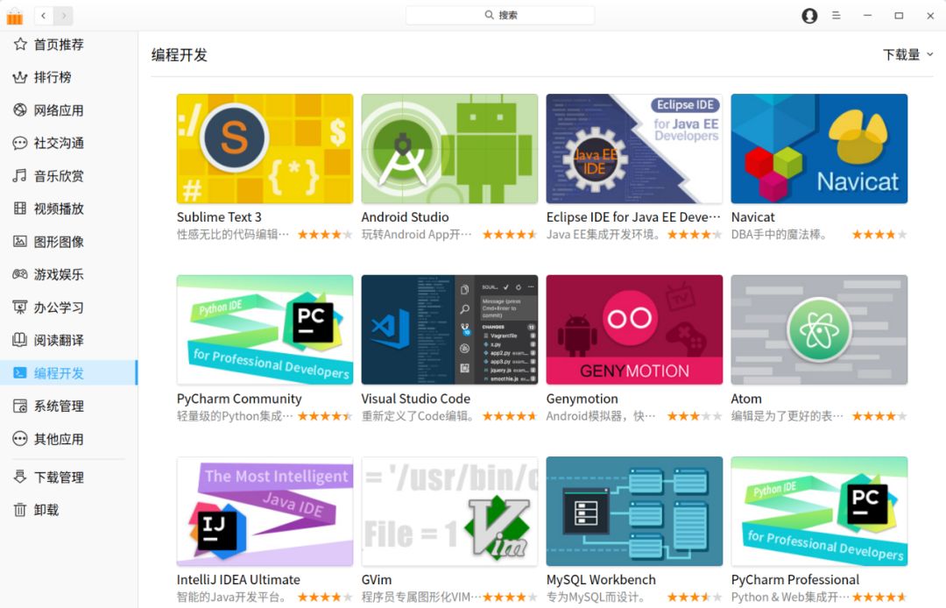This screenshot has width=946, height=608.
Task: Open the Navicat app page
Action: [818, 148]
